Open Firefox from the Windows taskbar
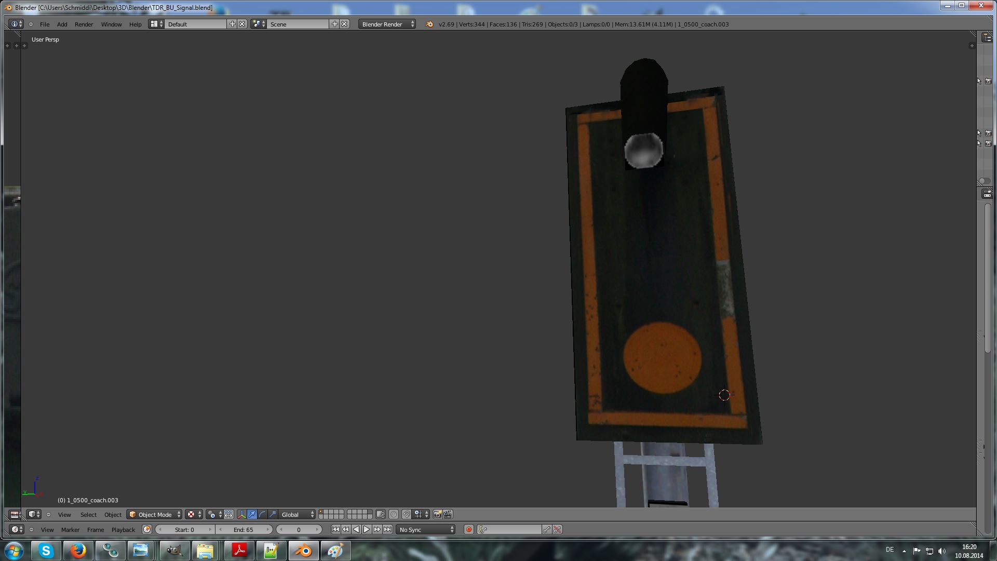 [78, 550]
